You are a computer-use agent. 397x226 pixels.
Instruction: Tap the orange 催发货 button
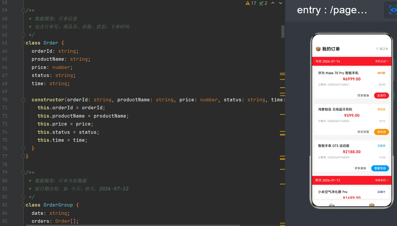(381, 132)
